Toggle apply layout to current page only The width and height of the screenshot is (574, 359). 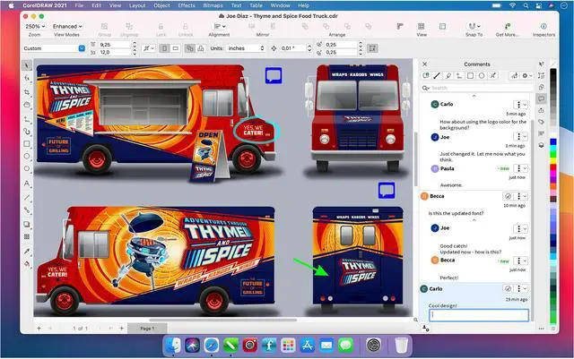tap(201, 48)
